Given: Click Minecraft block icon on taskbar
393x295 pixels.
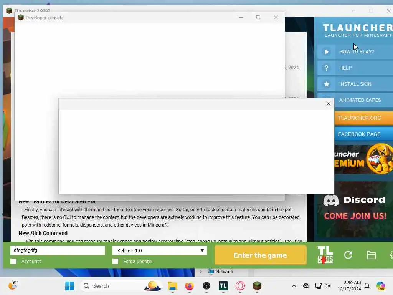Looking at the screenshot, I should pyautogui.click(x=257, y=286).
